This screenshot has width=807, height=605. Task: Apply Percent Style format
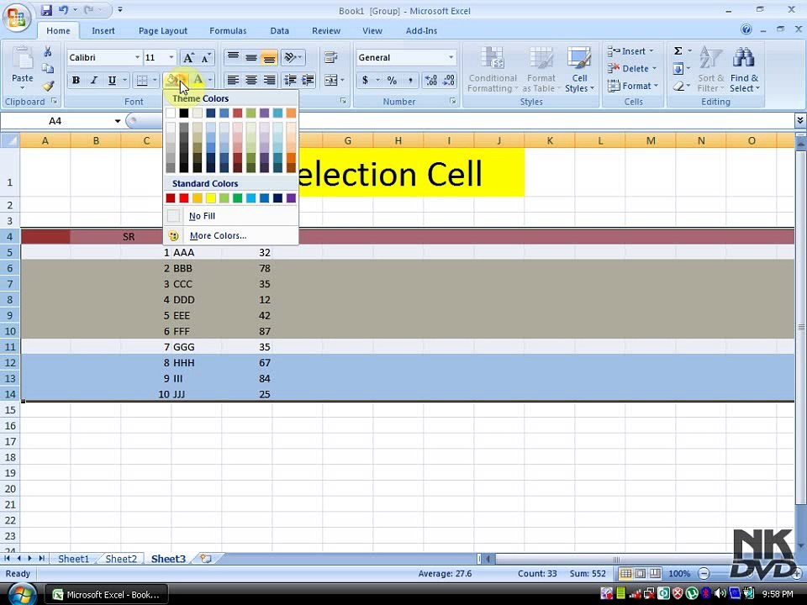click(393, 81)
